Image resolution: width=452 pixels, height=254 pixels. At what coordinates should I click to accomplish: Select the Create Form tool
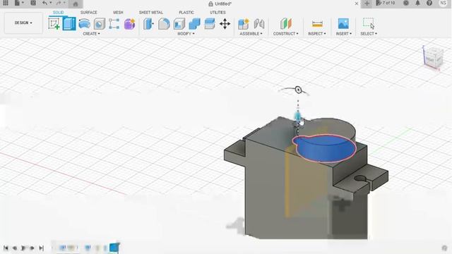coord(129,24)
